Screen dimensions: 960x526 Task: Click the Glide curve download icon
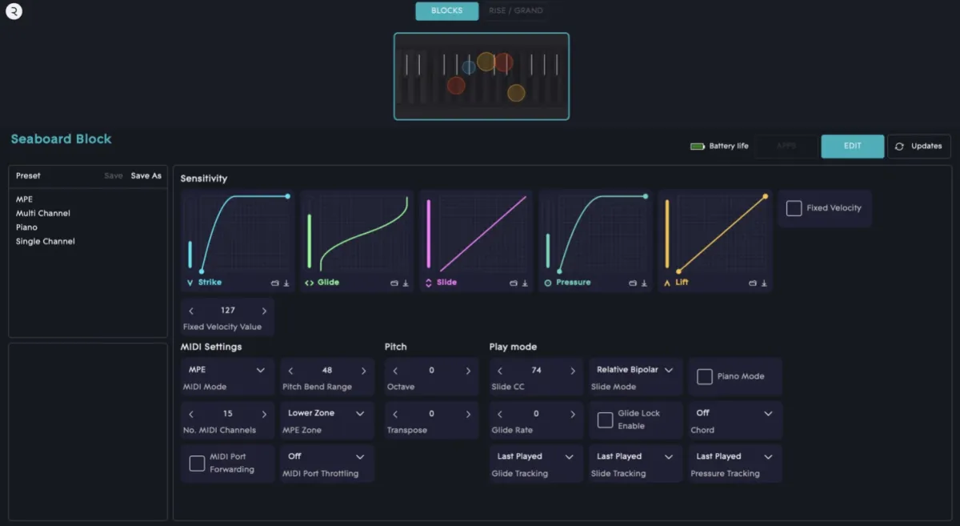pos(406,283)
